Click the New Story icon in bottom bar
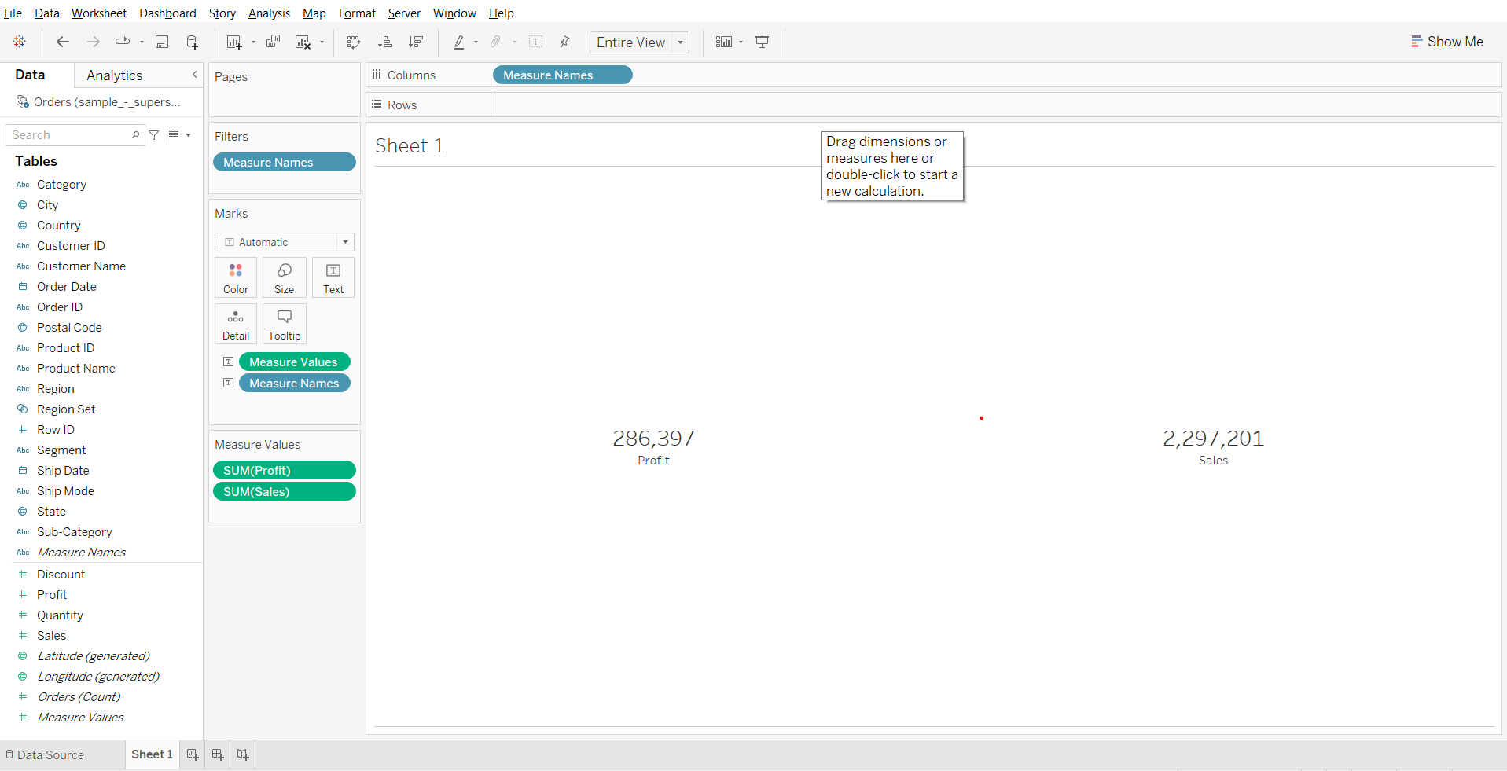 (x=243, y=754)
